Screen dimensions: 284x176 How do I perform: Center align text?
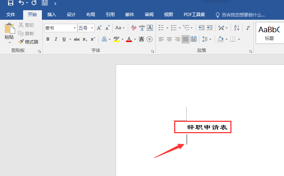(169, 39)
